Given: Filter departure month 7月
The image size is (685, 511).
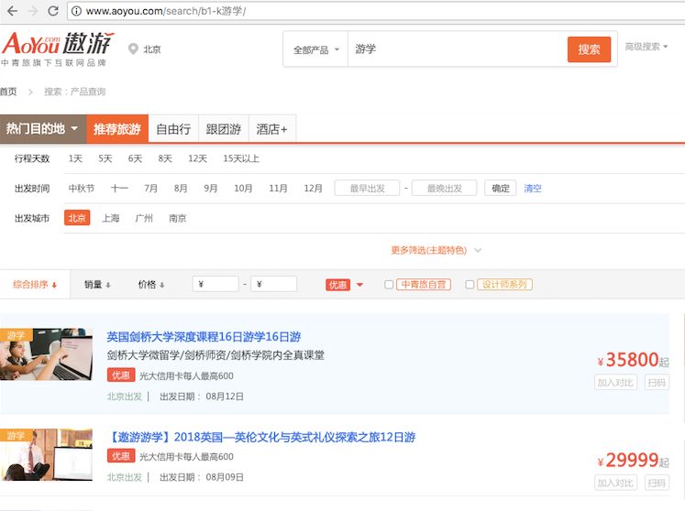Looking at the screenshot, I should [x=150, y=188].
